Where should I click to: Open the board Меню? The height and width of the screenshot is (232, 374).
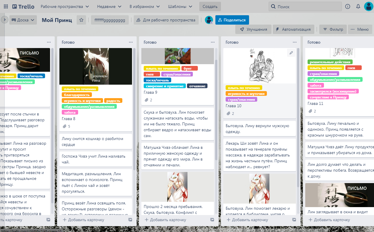pos(360,29)
